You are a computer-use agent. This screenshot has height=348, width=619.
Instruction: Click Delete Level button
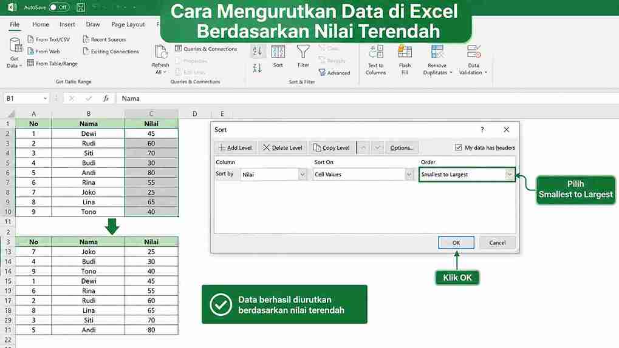[x=282, y=147]
